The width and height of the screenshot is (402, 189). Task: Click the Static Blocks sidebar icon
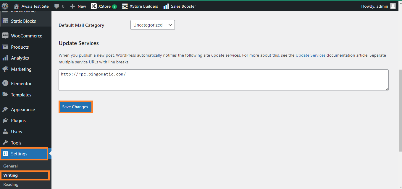tap(5, 21)
